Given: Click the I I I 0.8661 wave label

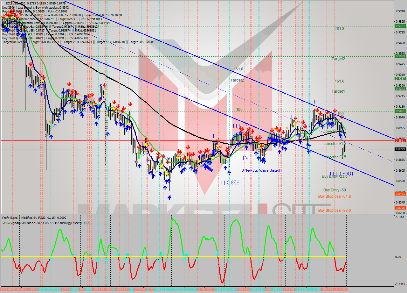Looking at the screenshot, I should pos(341,174).
